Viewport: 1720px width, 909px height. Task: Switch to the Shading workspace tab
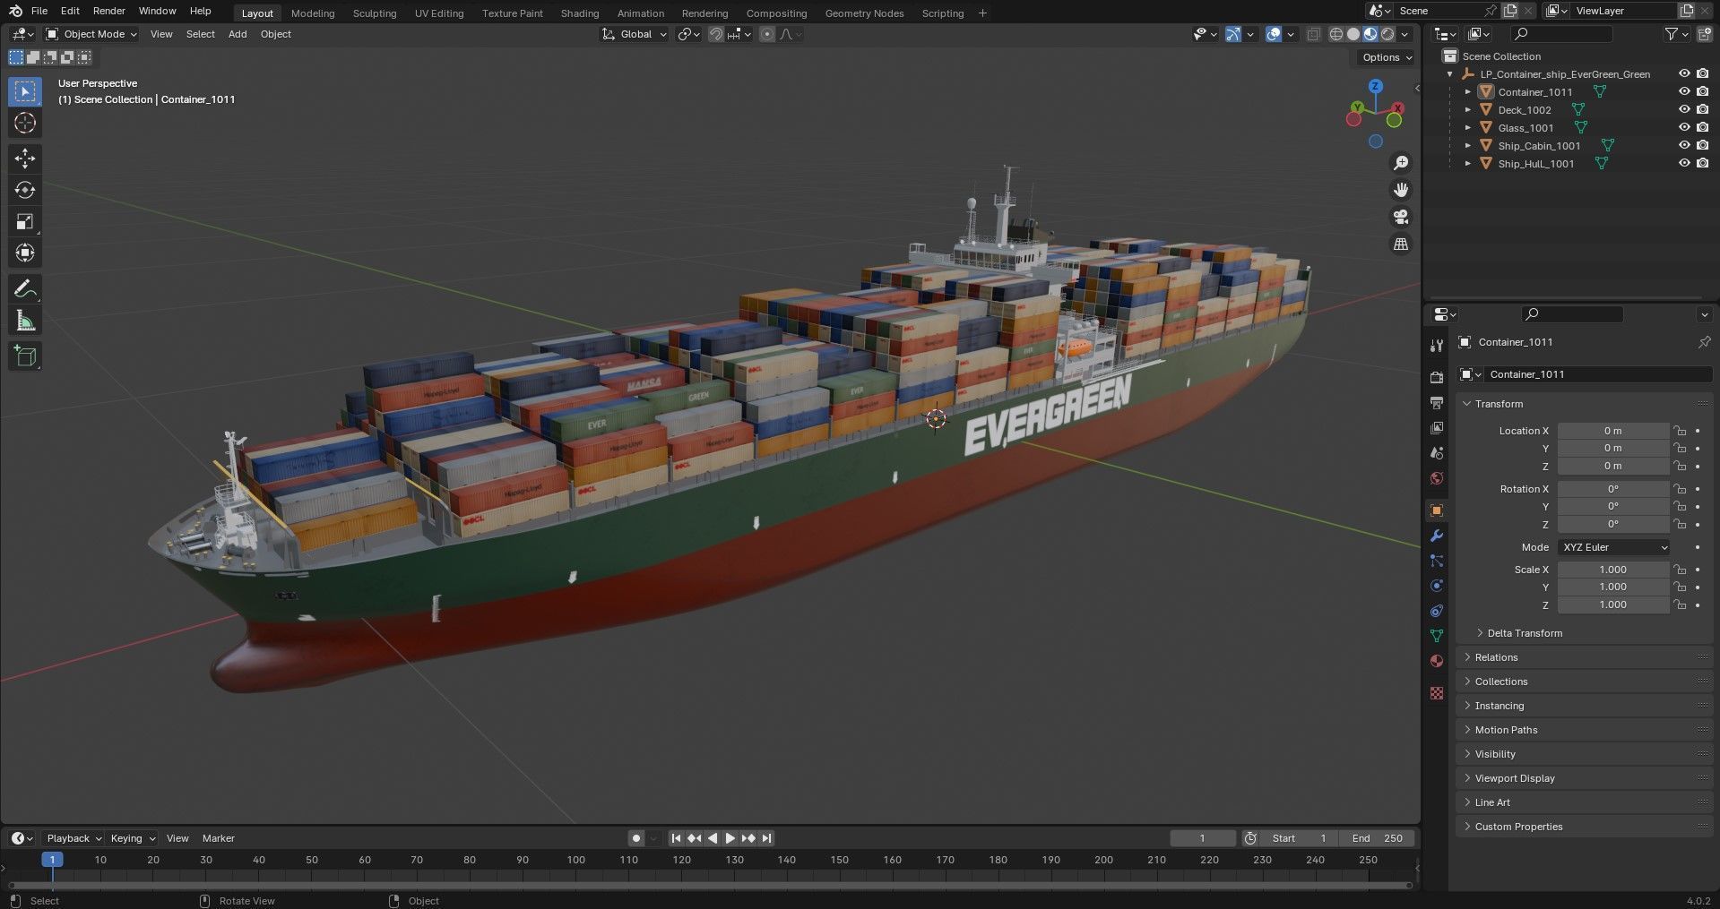(580, 13)
